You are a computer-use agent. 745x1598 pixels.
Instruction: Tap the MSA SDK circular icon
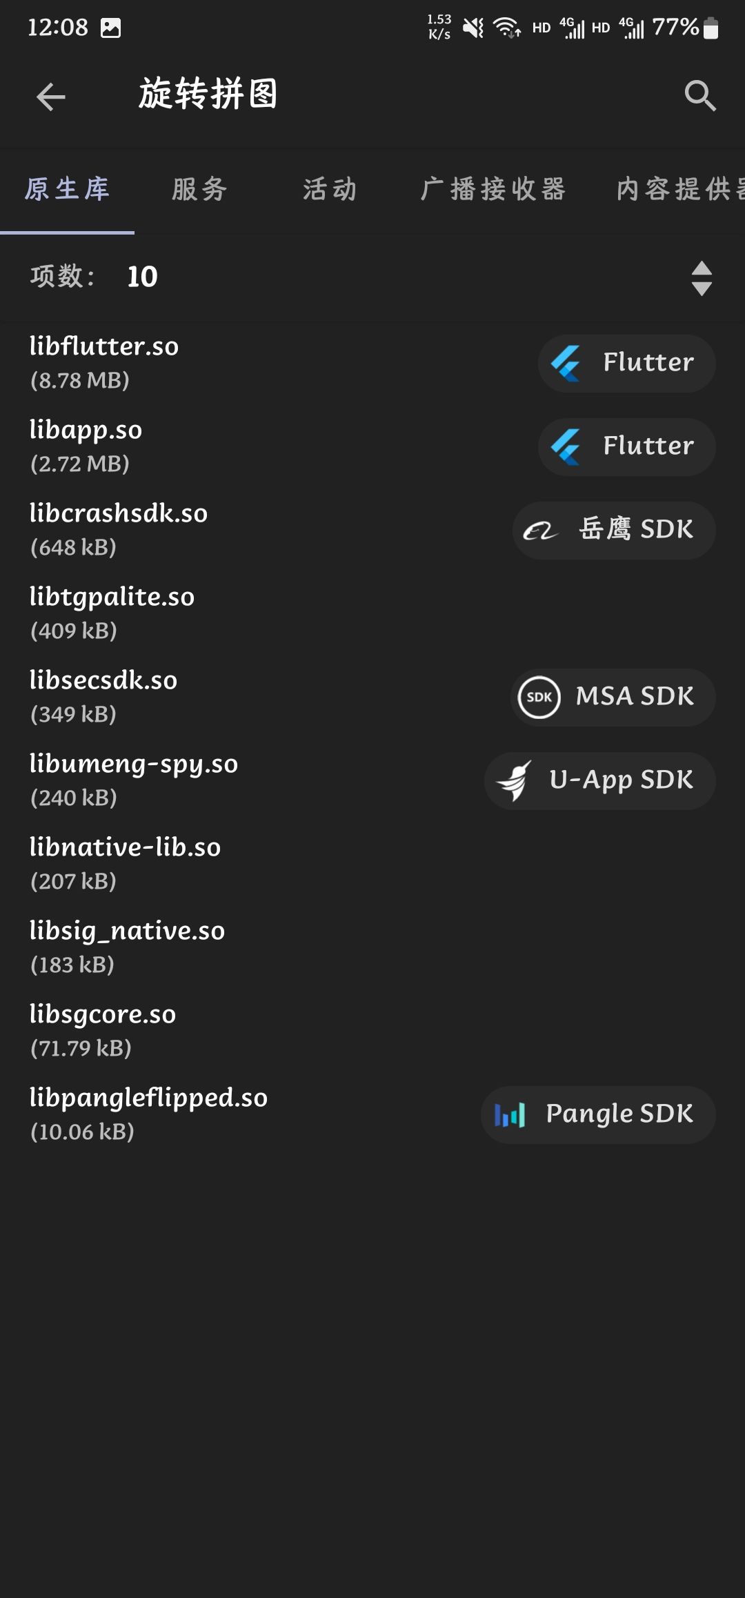pos(539,697)
